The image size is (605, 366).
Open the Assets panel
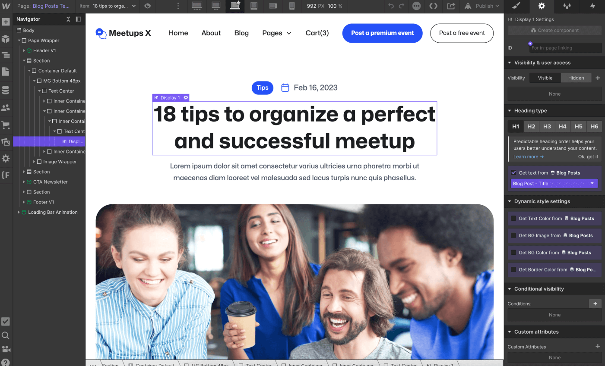click(6, 142)
